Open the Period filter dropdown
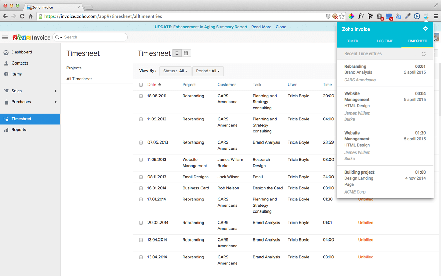441x276 pixels. pyautogui.click(x=208, y=71)
